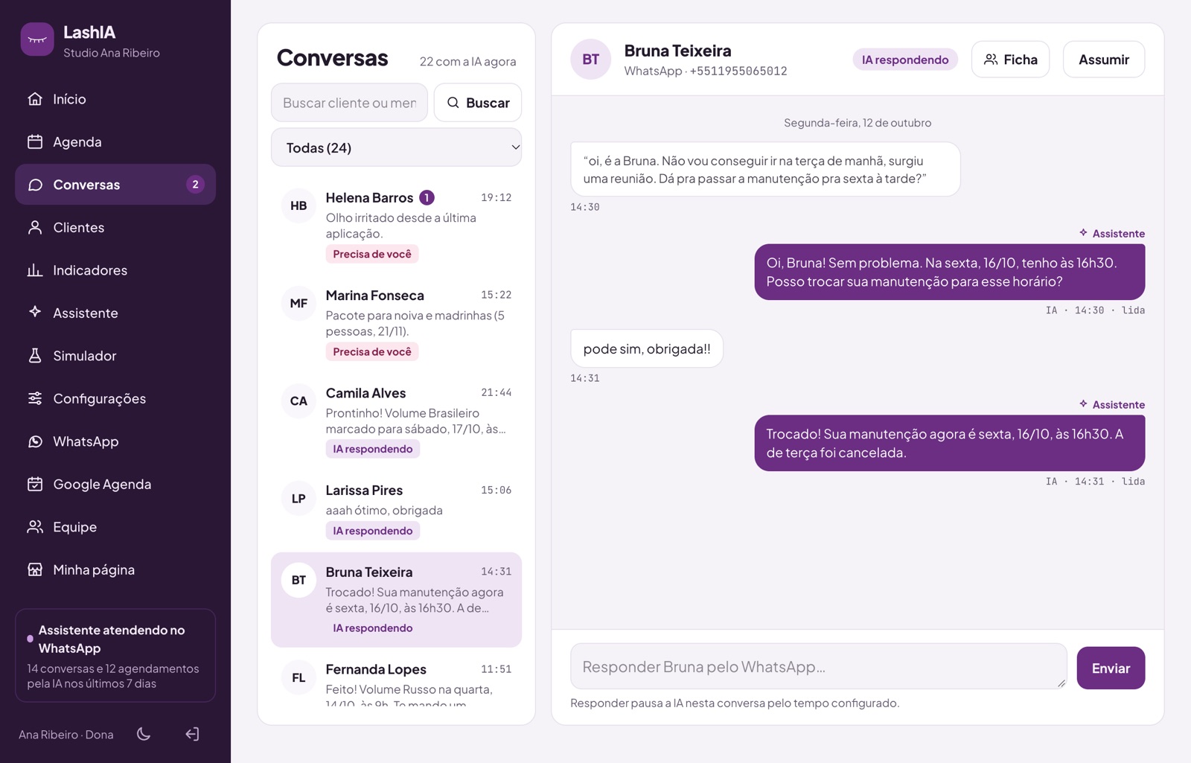Click Bruna's message about terça de manhã
The height and width of the screenshot is (763, 1191).
click(765, 169)
